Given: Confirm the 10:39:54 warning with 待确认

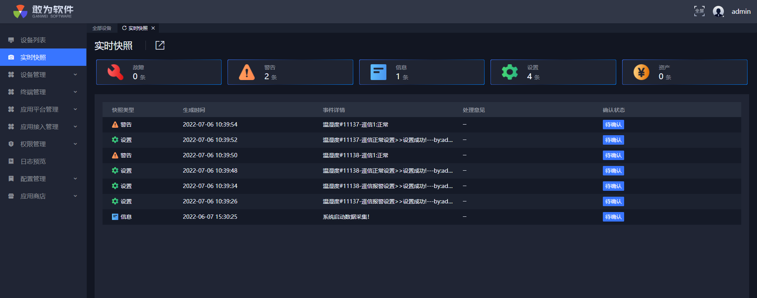Looking at the screenshot, I should [613, 125].
